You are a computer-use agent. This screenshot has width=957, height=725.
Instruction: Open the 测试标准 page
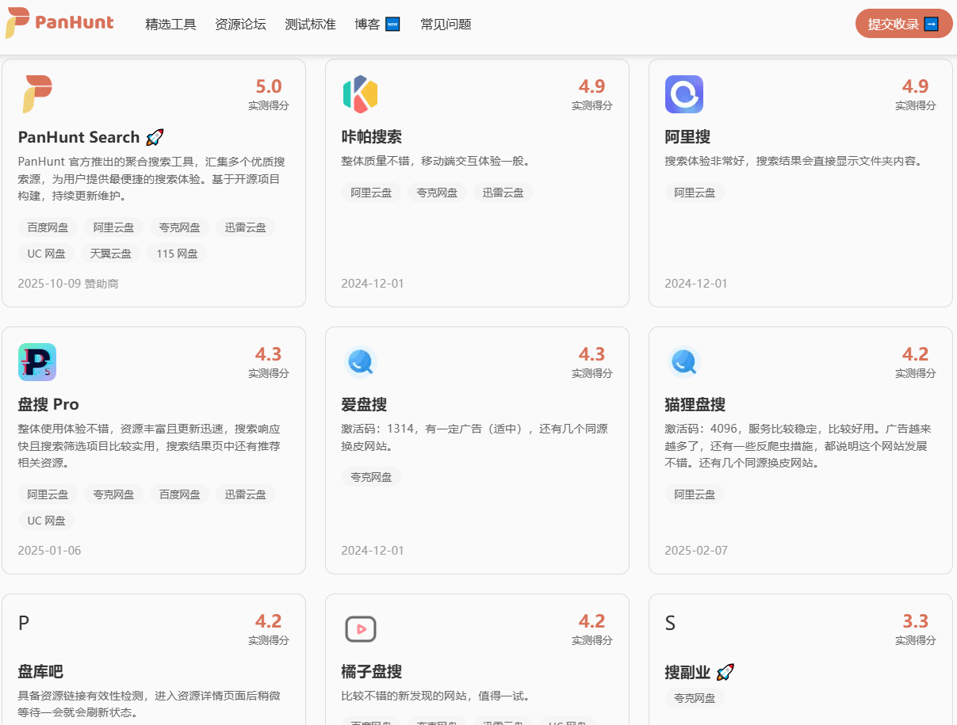[309, 25]
